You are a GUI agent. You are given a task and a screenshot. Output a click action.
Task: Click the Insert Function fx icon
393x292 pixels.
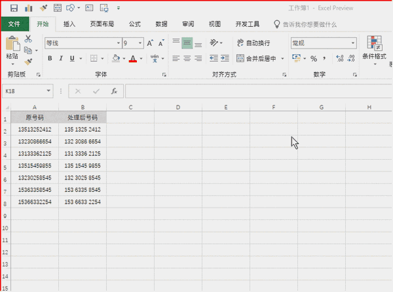114,91
